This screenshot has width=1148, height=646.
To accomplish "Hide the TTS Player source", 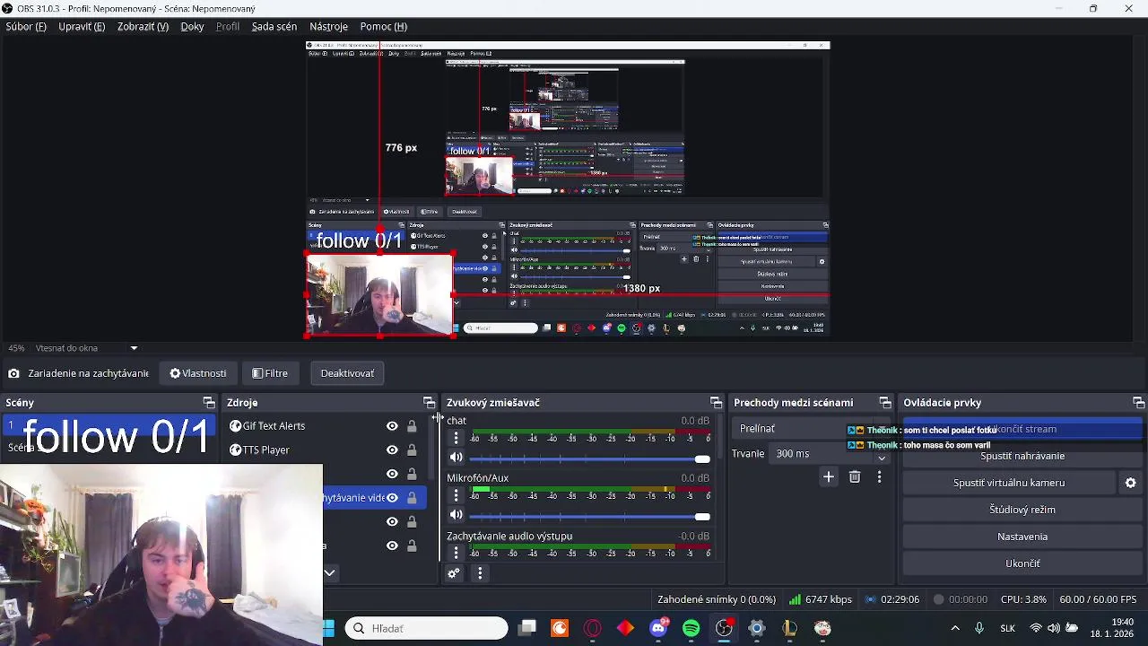I will (x=392, y=450).
